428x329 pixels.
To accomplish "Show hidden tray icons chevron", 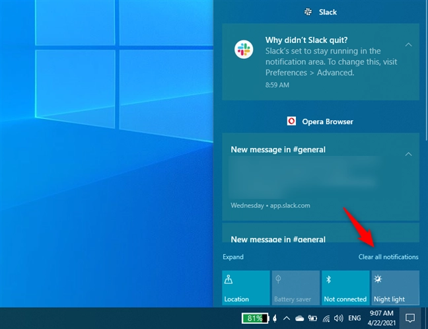I will pyautogui.click(x=287, y=318).
